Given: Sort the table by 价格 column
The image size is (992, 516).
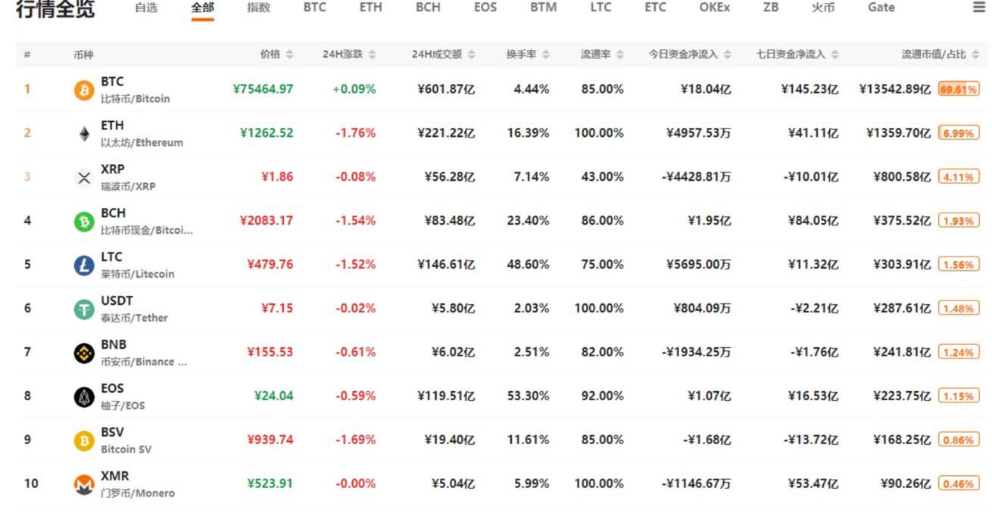Looking at the screenshot, I should (x=276, y=54).
